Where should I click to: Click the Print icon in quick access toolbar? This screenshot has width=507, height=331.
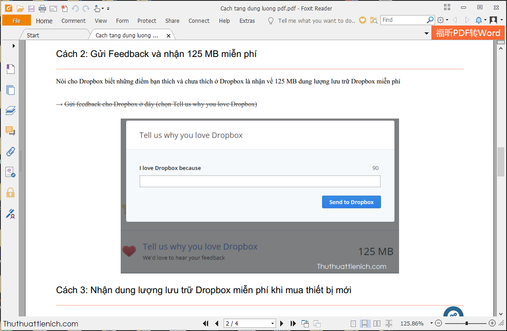[x=42, y=9]
